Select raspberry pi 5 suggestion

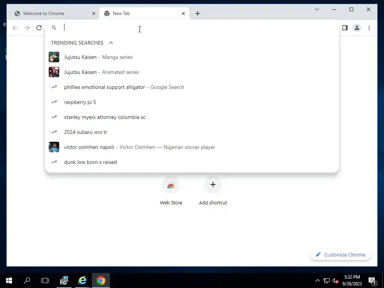192,102
